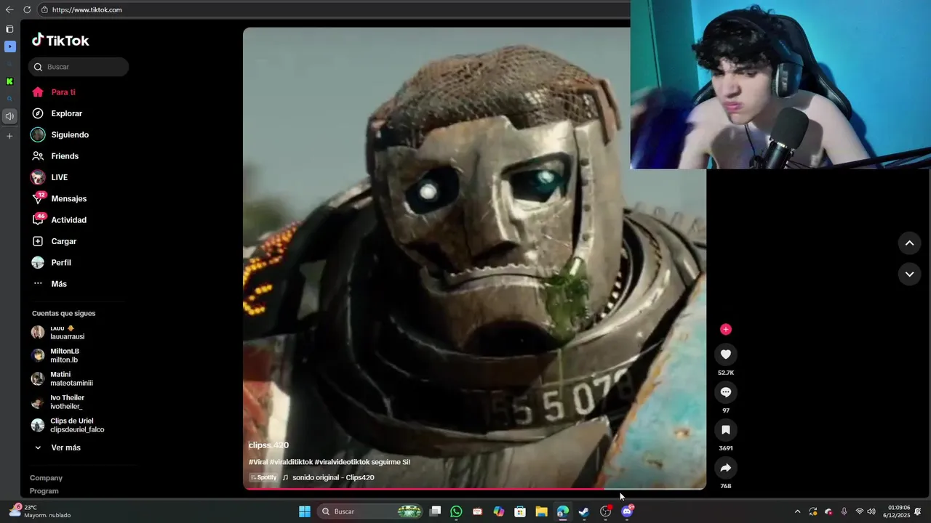Image resolution: width=931 pixels, height=523 pixels.
Task: Click the taskbar Buscar search box
Action: (x=371, y=511)
